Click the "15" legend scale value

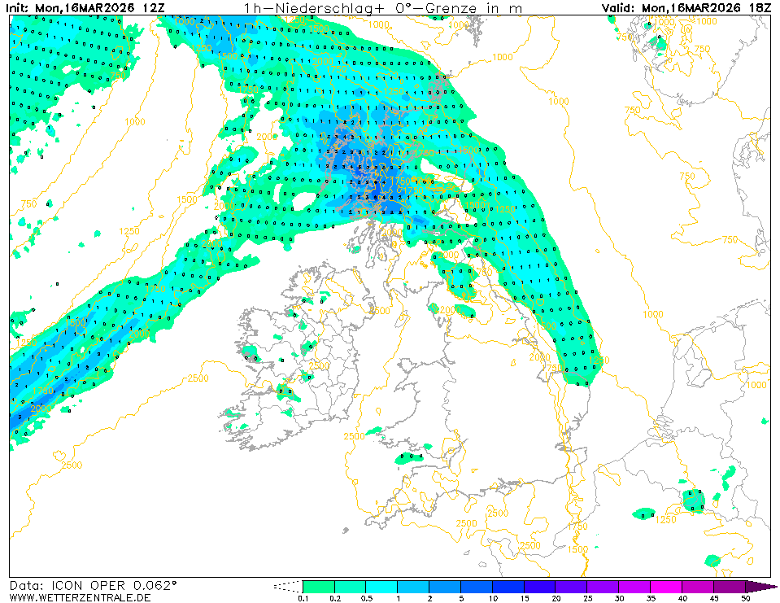(525, 598)
